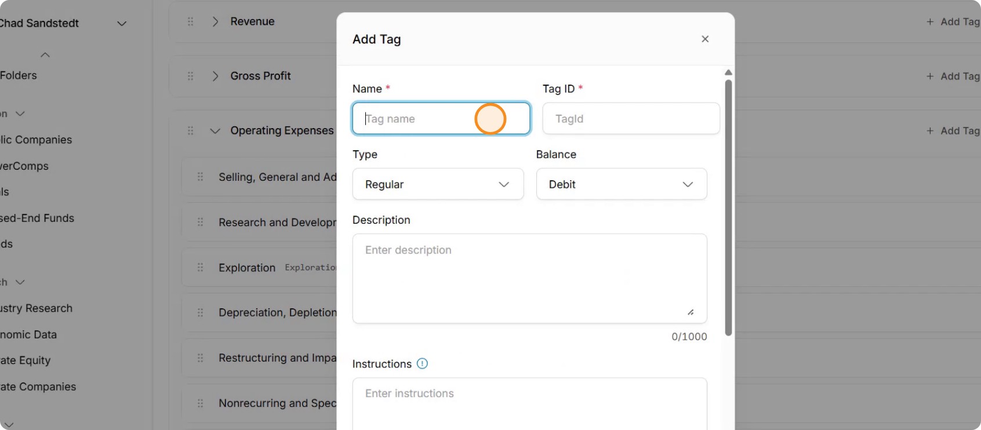Select the Exploration tag row
Image resolution: width=981 pixels, height=430 pixels.
[259, 267]
